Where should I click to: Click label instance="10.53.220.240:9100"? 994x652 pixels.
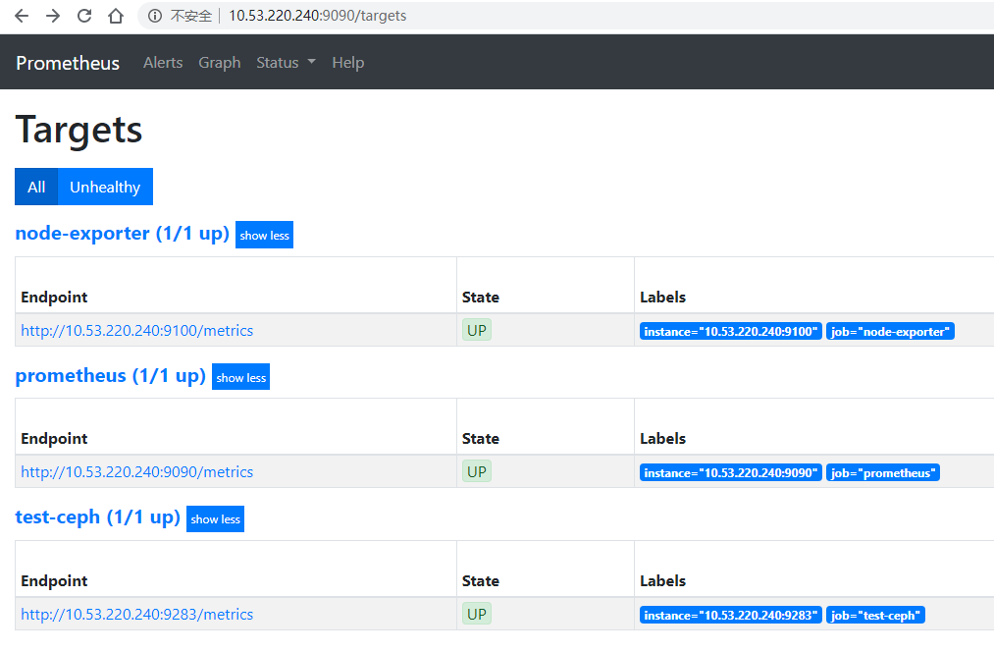click(x=731, y=331)
